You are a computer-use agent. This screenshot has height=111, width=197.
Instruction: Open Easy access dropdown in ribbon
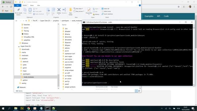[x=79, y=11]
